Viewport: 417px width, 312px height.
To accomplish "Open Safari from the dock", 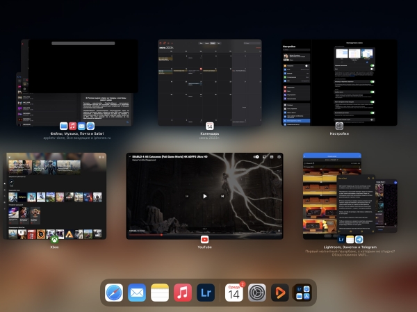I will pyautogui.click(x=114, y=293).
